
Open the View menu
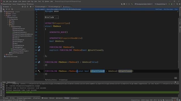click(x=10, y=1)
